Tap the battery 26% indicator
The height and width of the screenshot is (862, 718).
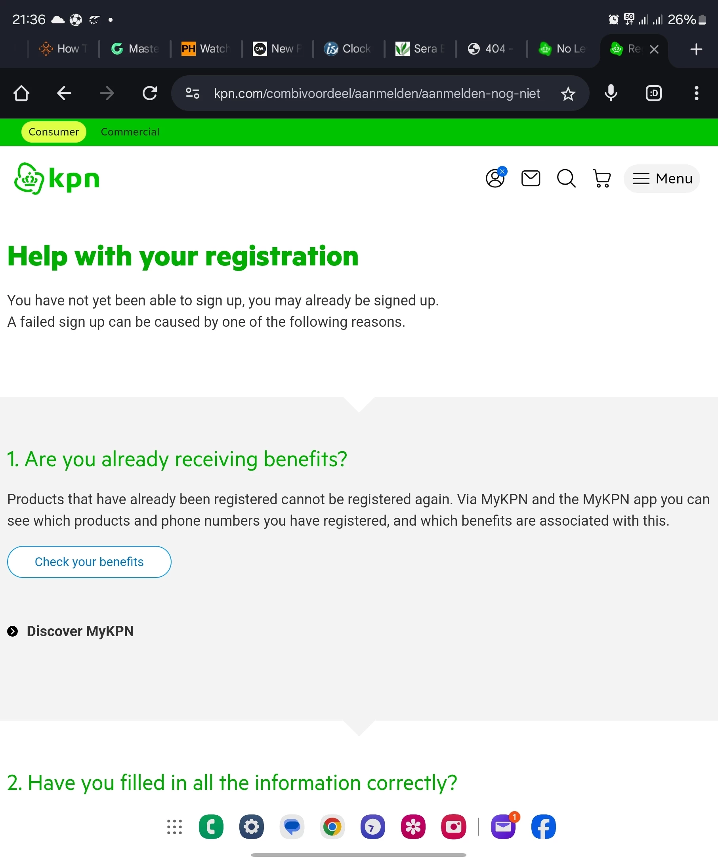pyautogui.click(x=687, y=19)
